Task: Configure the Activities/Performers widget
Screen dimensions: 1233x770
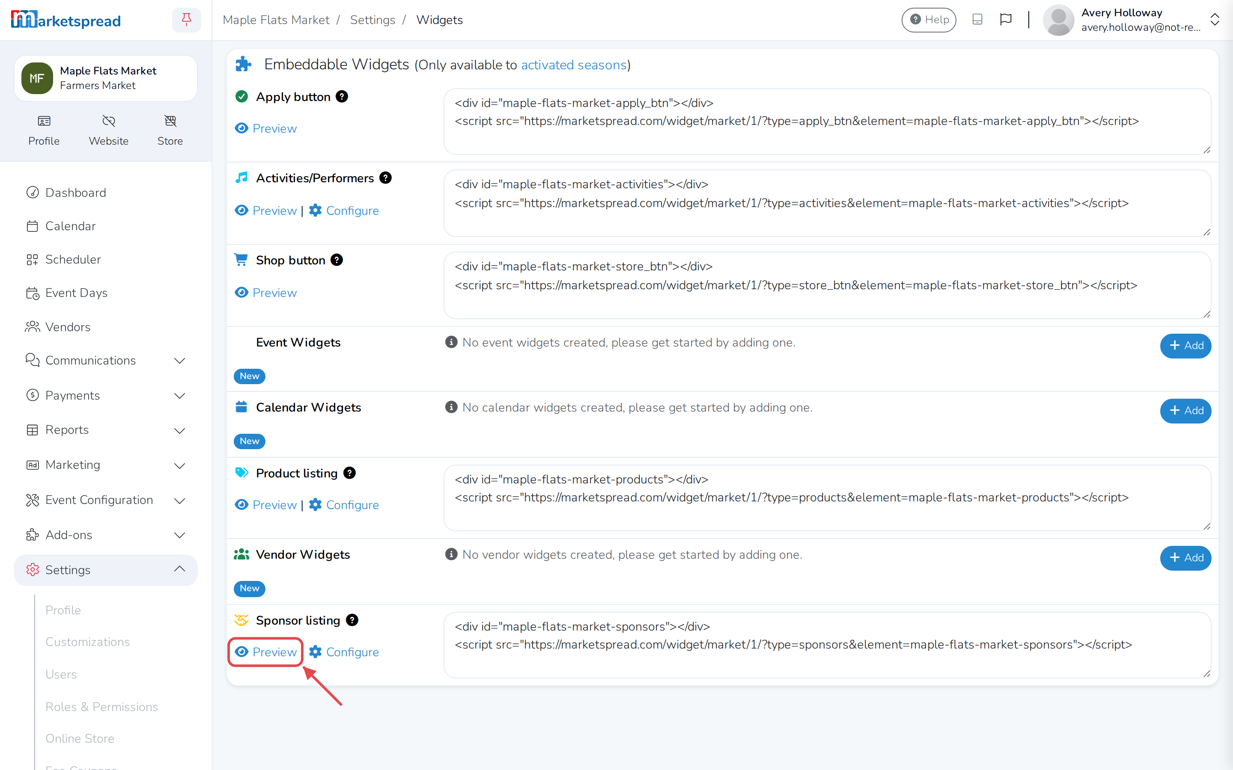Action: (x=344, y=210)
